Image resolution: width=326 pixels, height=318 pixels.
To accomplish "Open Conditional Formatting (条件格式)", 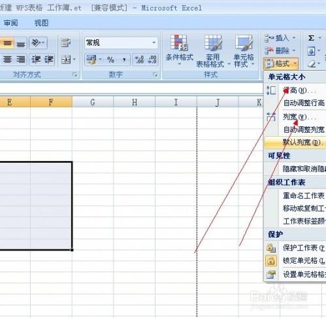I will point(179,50).
